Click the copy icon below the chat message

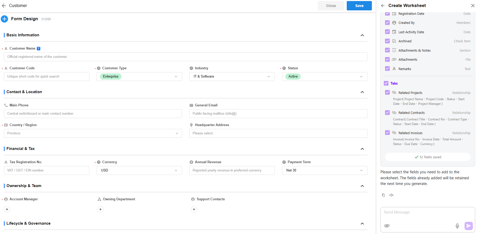(x=384, y=195)
